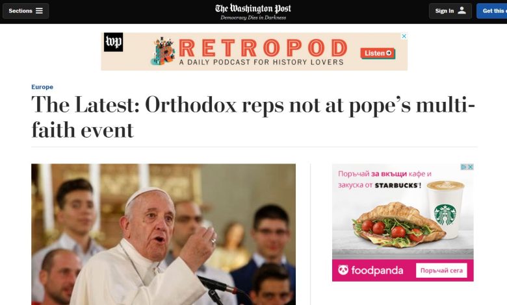Click the foodpanda panda logo
Viewport: 507px width, 305px height.
[343, 270]
